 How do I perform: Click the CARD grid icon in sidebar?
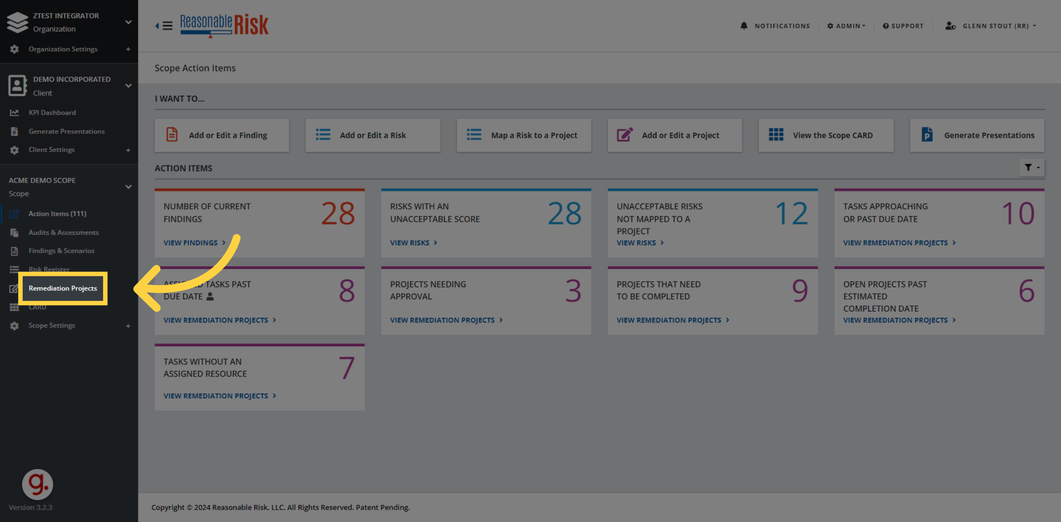coord(15,307)
